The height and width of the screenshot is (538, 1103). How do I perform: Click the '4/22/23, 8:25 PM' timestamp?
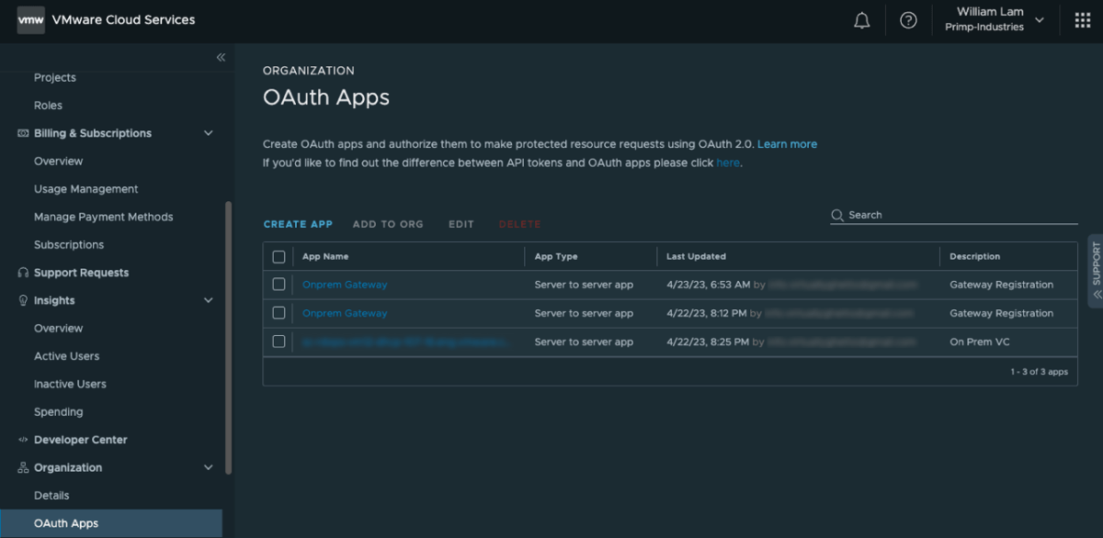pyautogui.click(x=709, y=342)
